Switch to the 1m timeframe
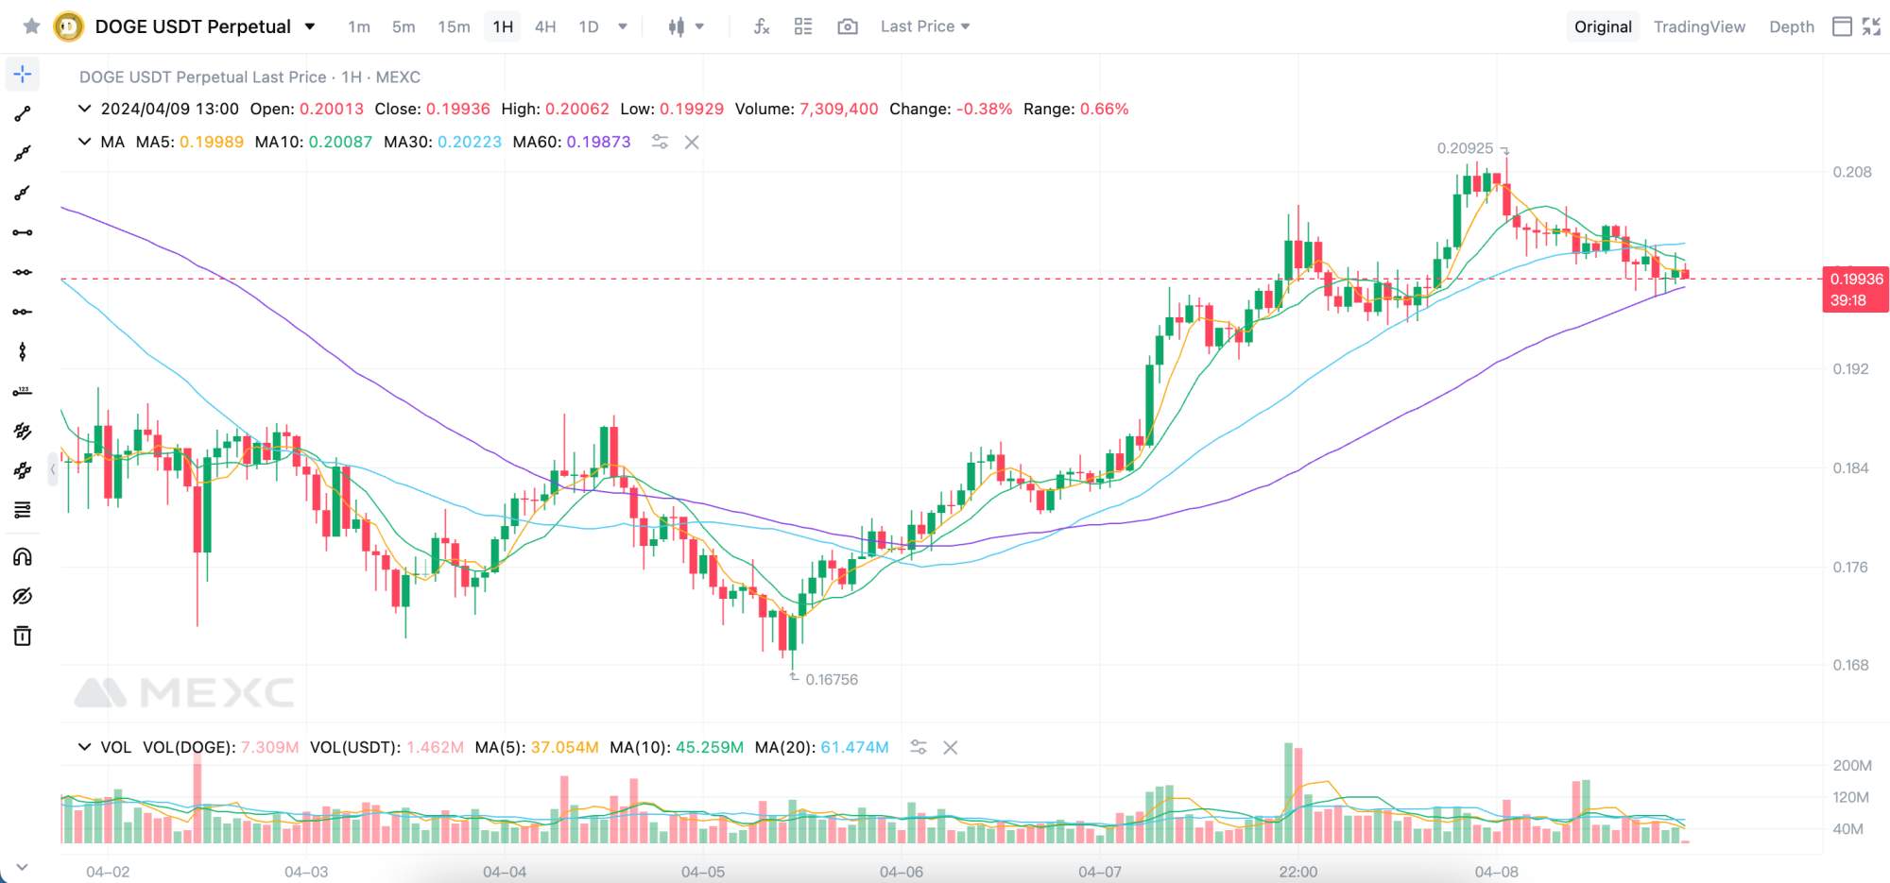 tap(359, 26)
